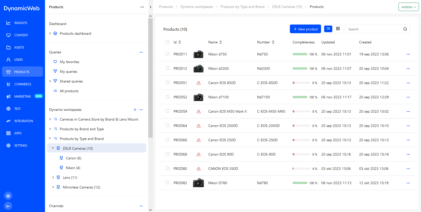The image size is (421, 212).
Task: Open the Apps grid icon
Action: click(8, 133)
